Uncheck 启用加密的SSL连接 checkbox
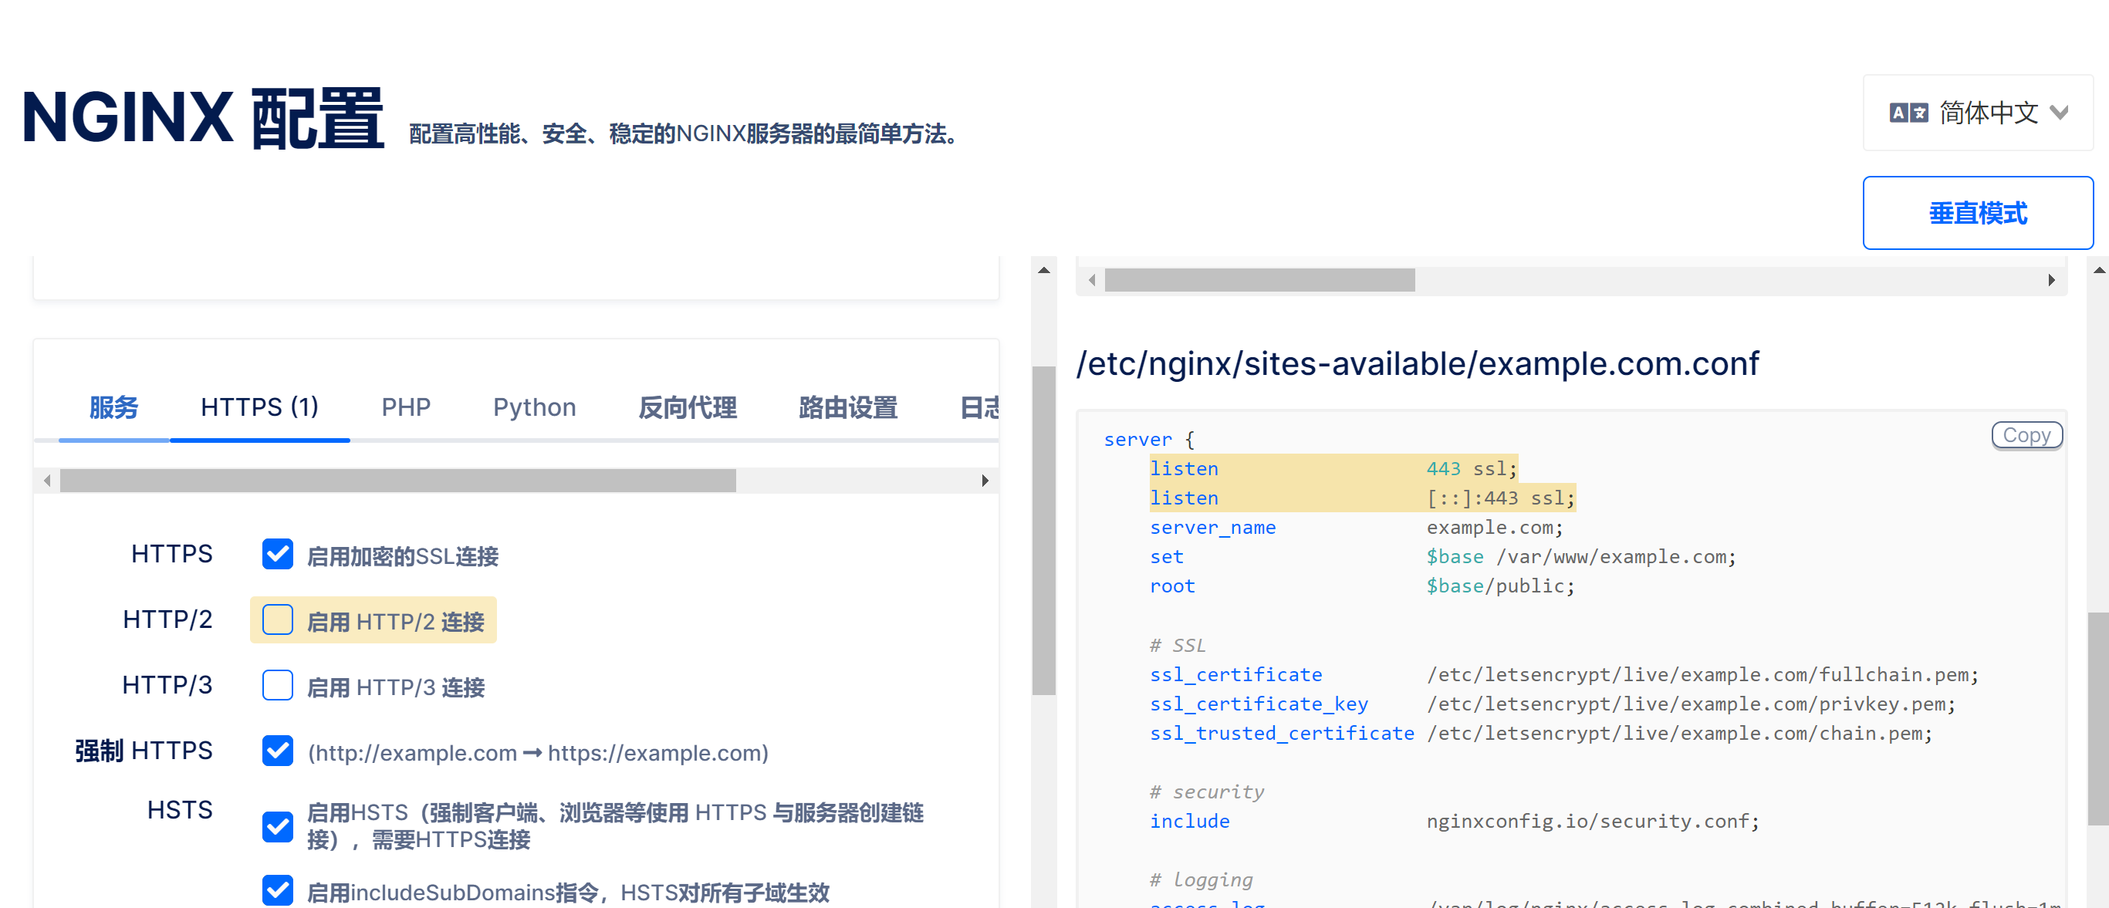 coord(278,555)
